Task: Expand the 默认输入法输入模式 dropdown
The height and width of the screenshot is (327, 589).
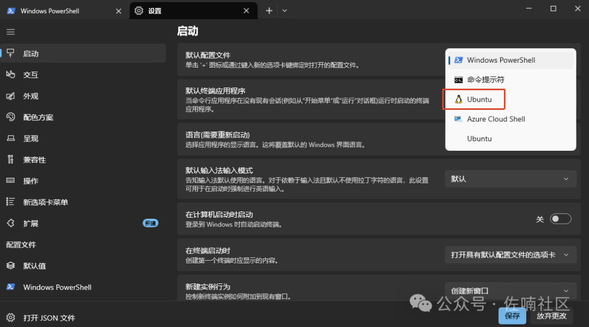Action: (510, 179)
